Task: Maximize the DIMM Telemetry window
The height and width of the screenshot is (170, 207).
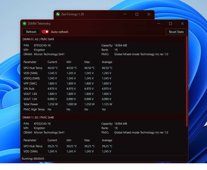Action: (x=171, y=24)
